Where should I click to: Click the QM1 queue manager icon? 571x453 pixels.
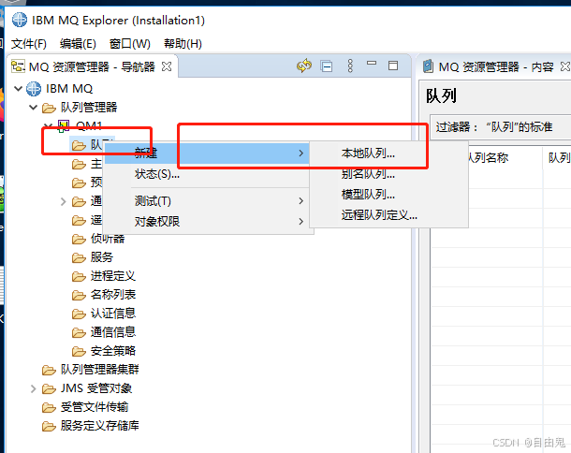point(64,126)
